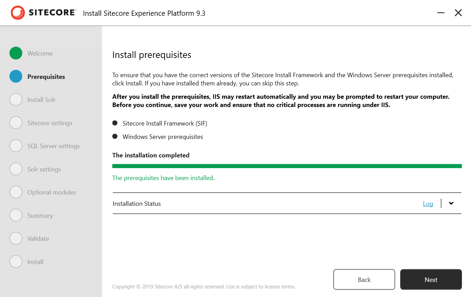Screen dimensions: 471x297
Task: Click the blue Prerequisites step circle
Action: pyautogui.click(x=16, y=76)
